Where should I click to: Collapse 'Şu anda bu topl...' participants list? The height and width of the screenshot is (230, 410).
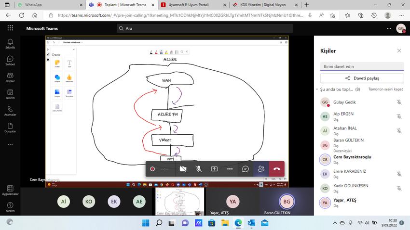coord(317,89)
